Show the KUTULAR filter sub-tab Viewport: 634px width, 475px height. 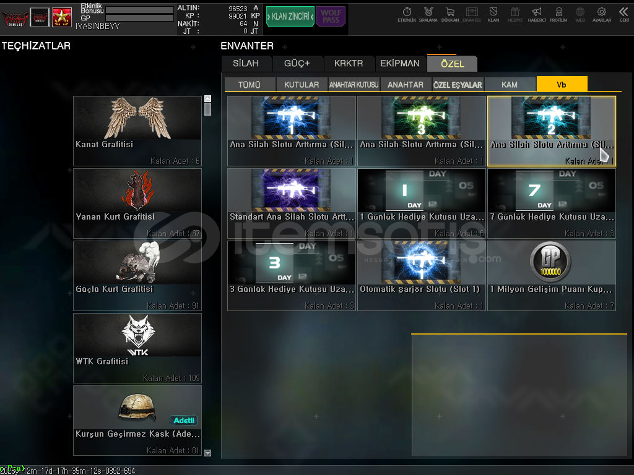tap(302, 84)
